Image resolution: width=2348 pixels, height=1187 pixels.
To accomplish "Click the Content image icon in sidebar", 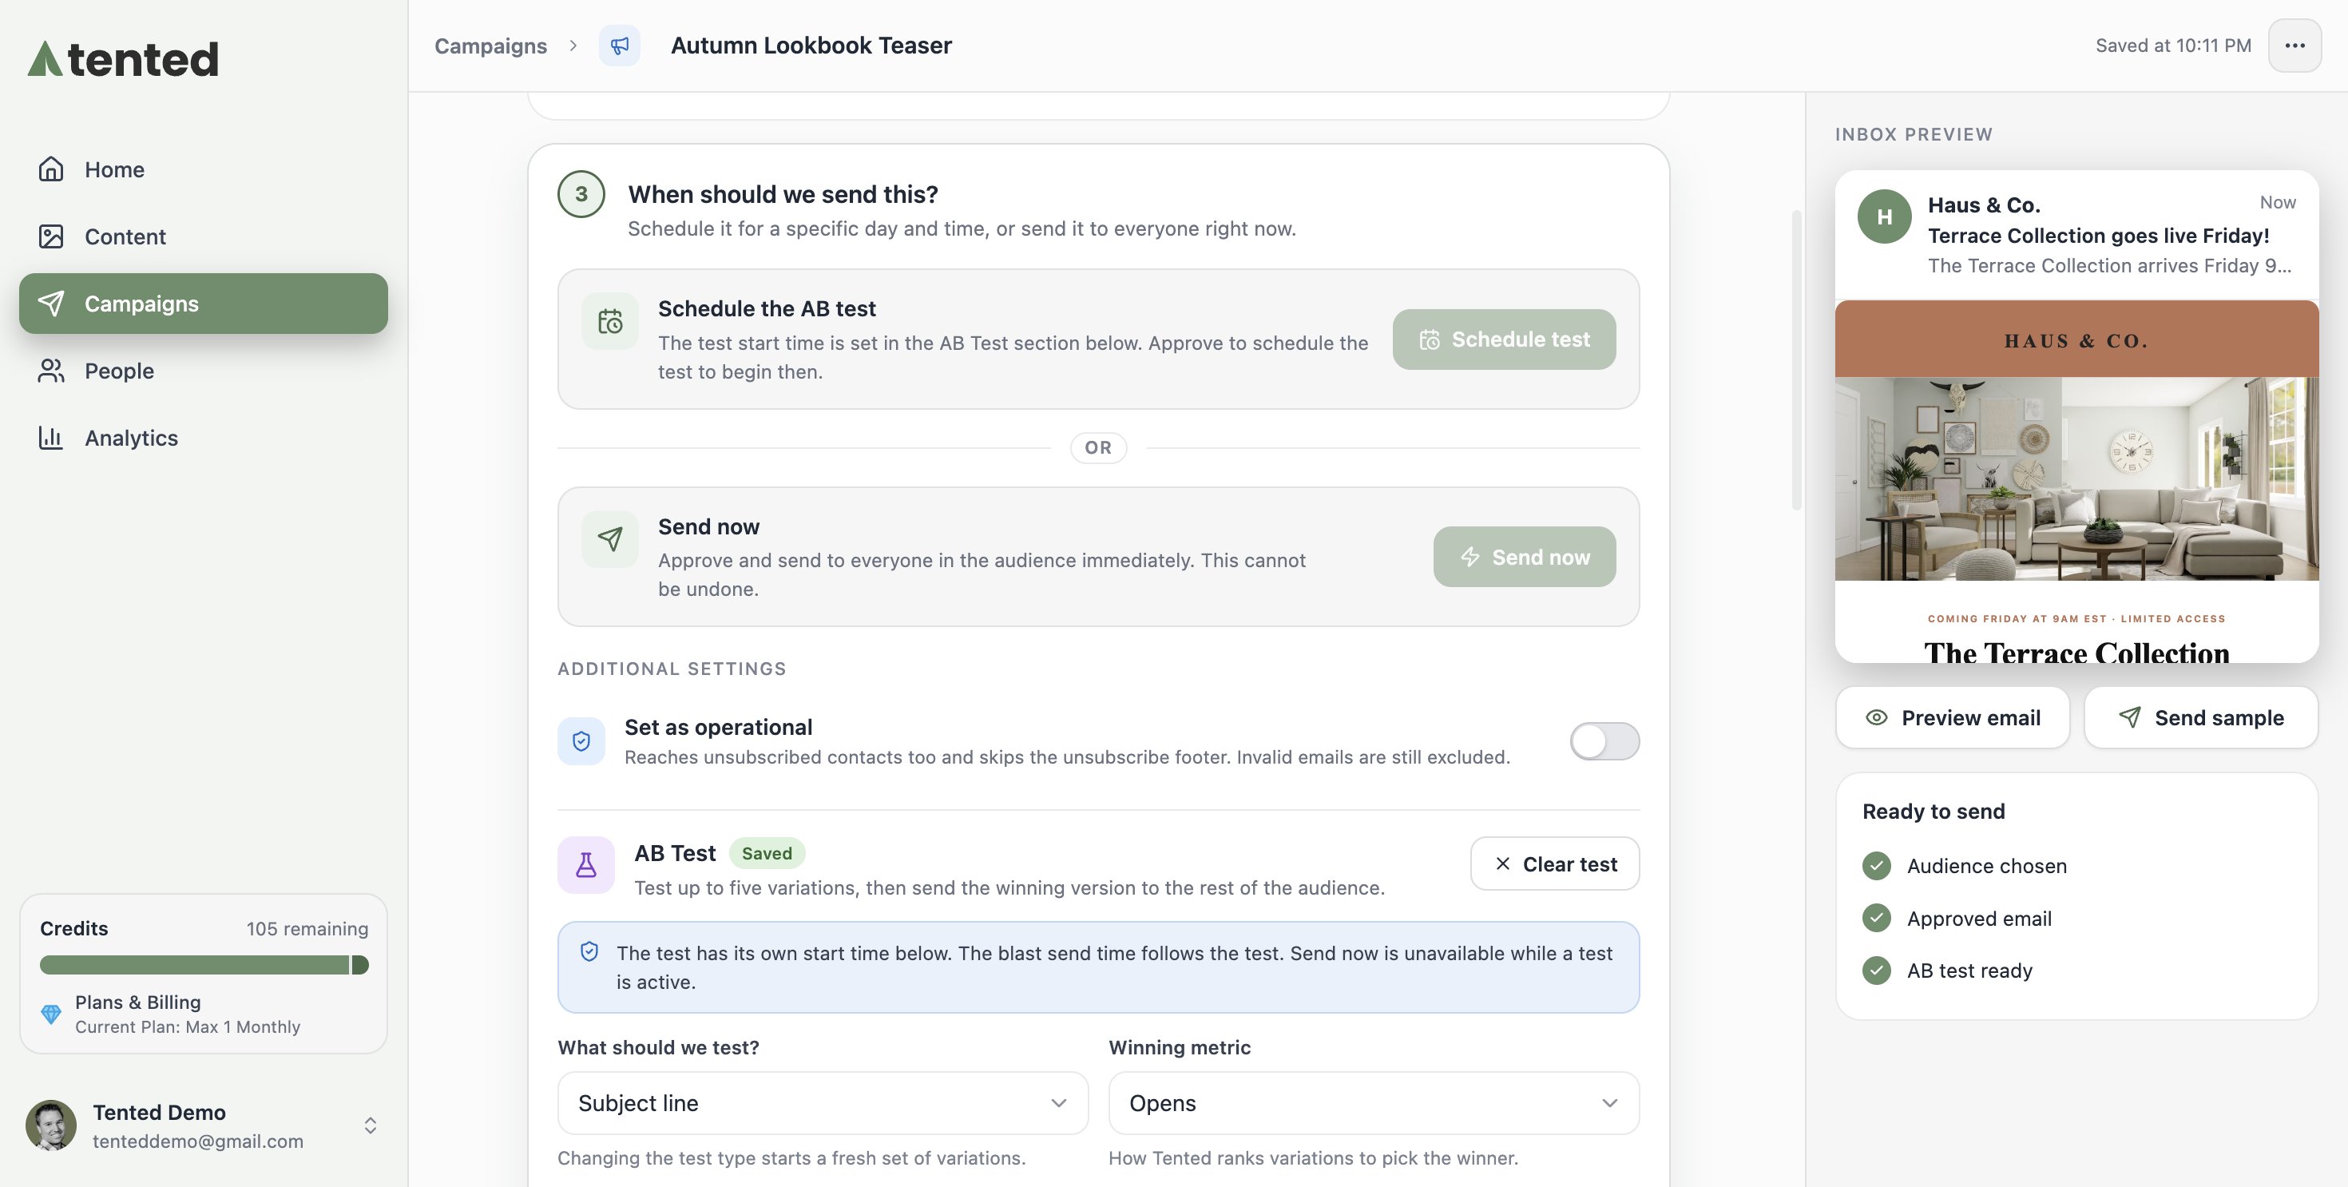I will tap(51, 237).
